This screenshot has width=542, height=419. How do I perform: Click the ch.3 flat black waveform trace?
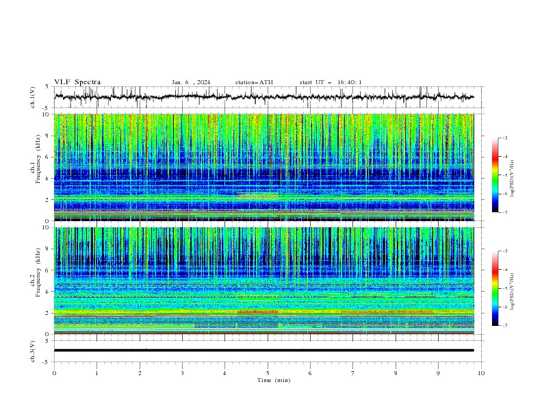tap(263, 351)
